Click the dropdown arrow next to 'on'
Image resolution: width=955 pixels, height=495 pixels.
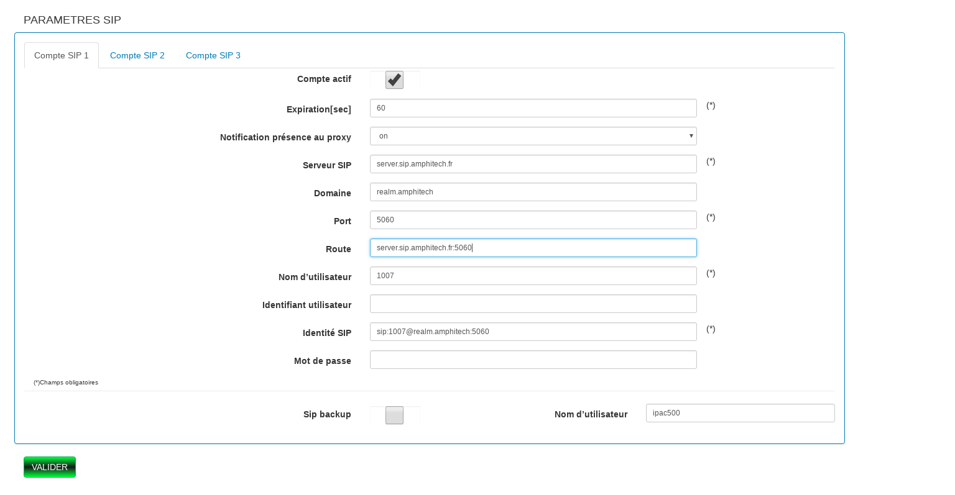pos(691,136)
